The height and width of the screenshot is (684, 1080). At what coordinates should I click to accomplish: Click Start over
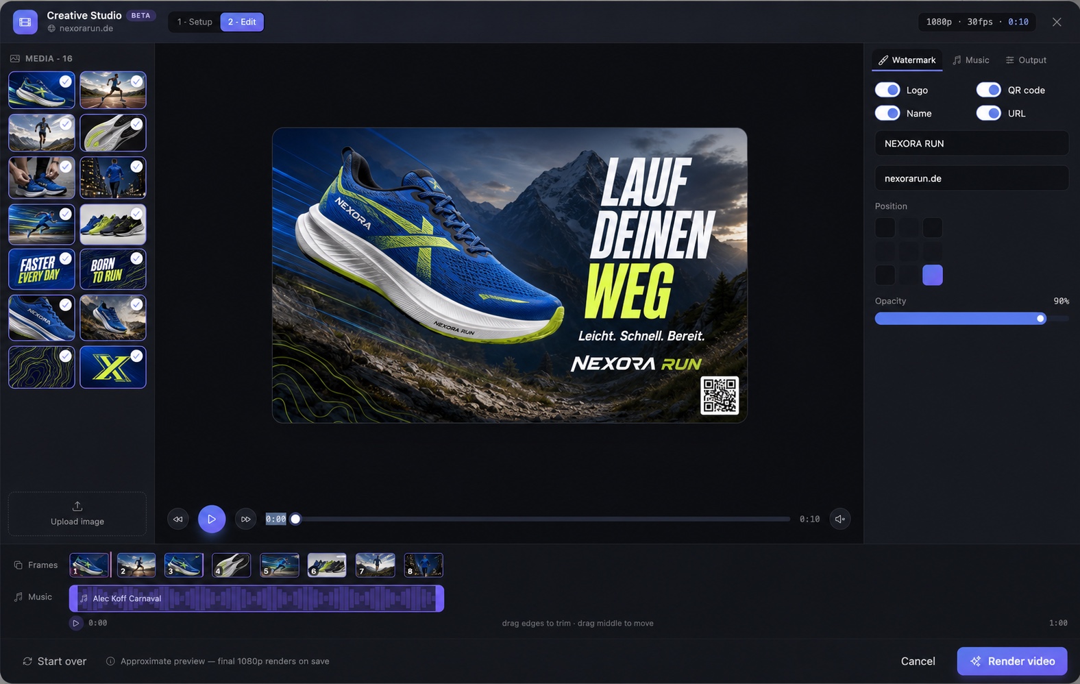(x=55, y=661)
